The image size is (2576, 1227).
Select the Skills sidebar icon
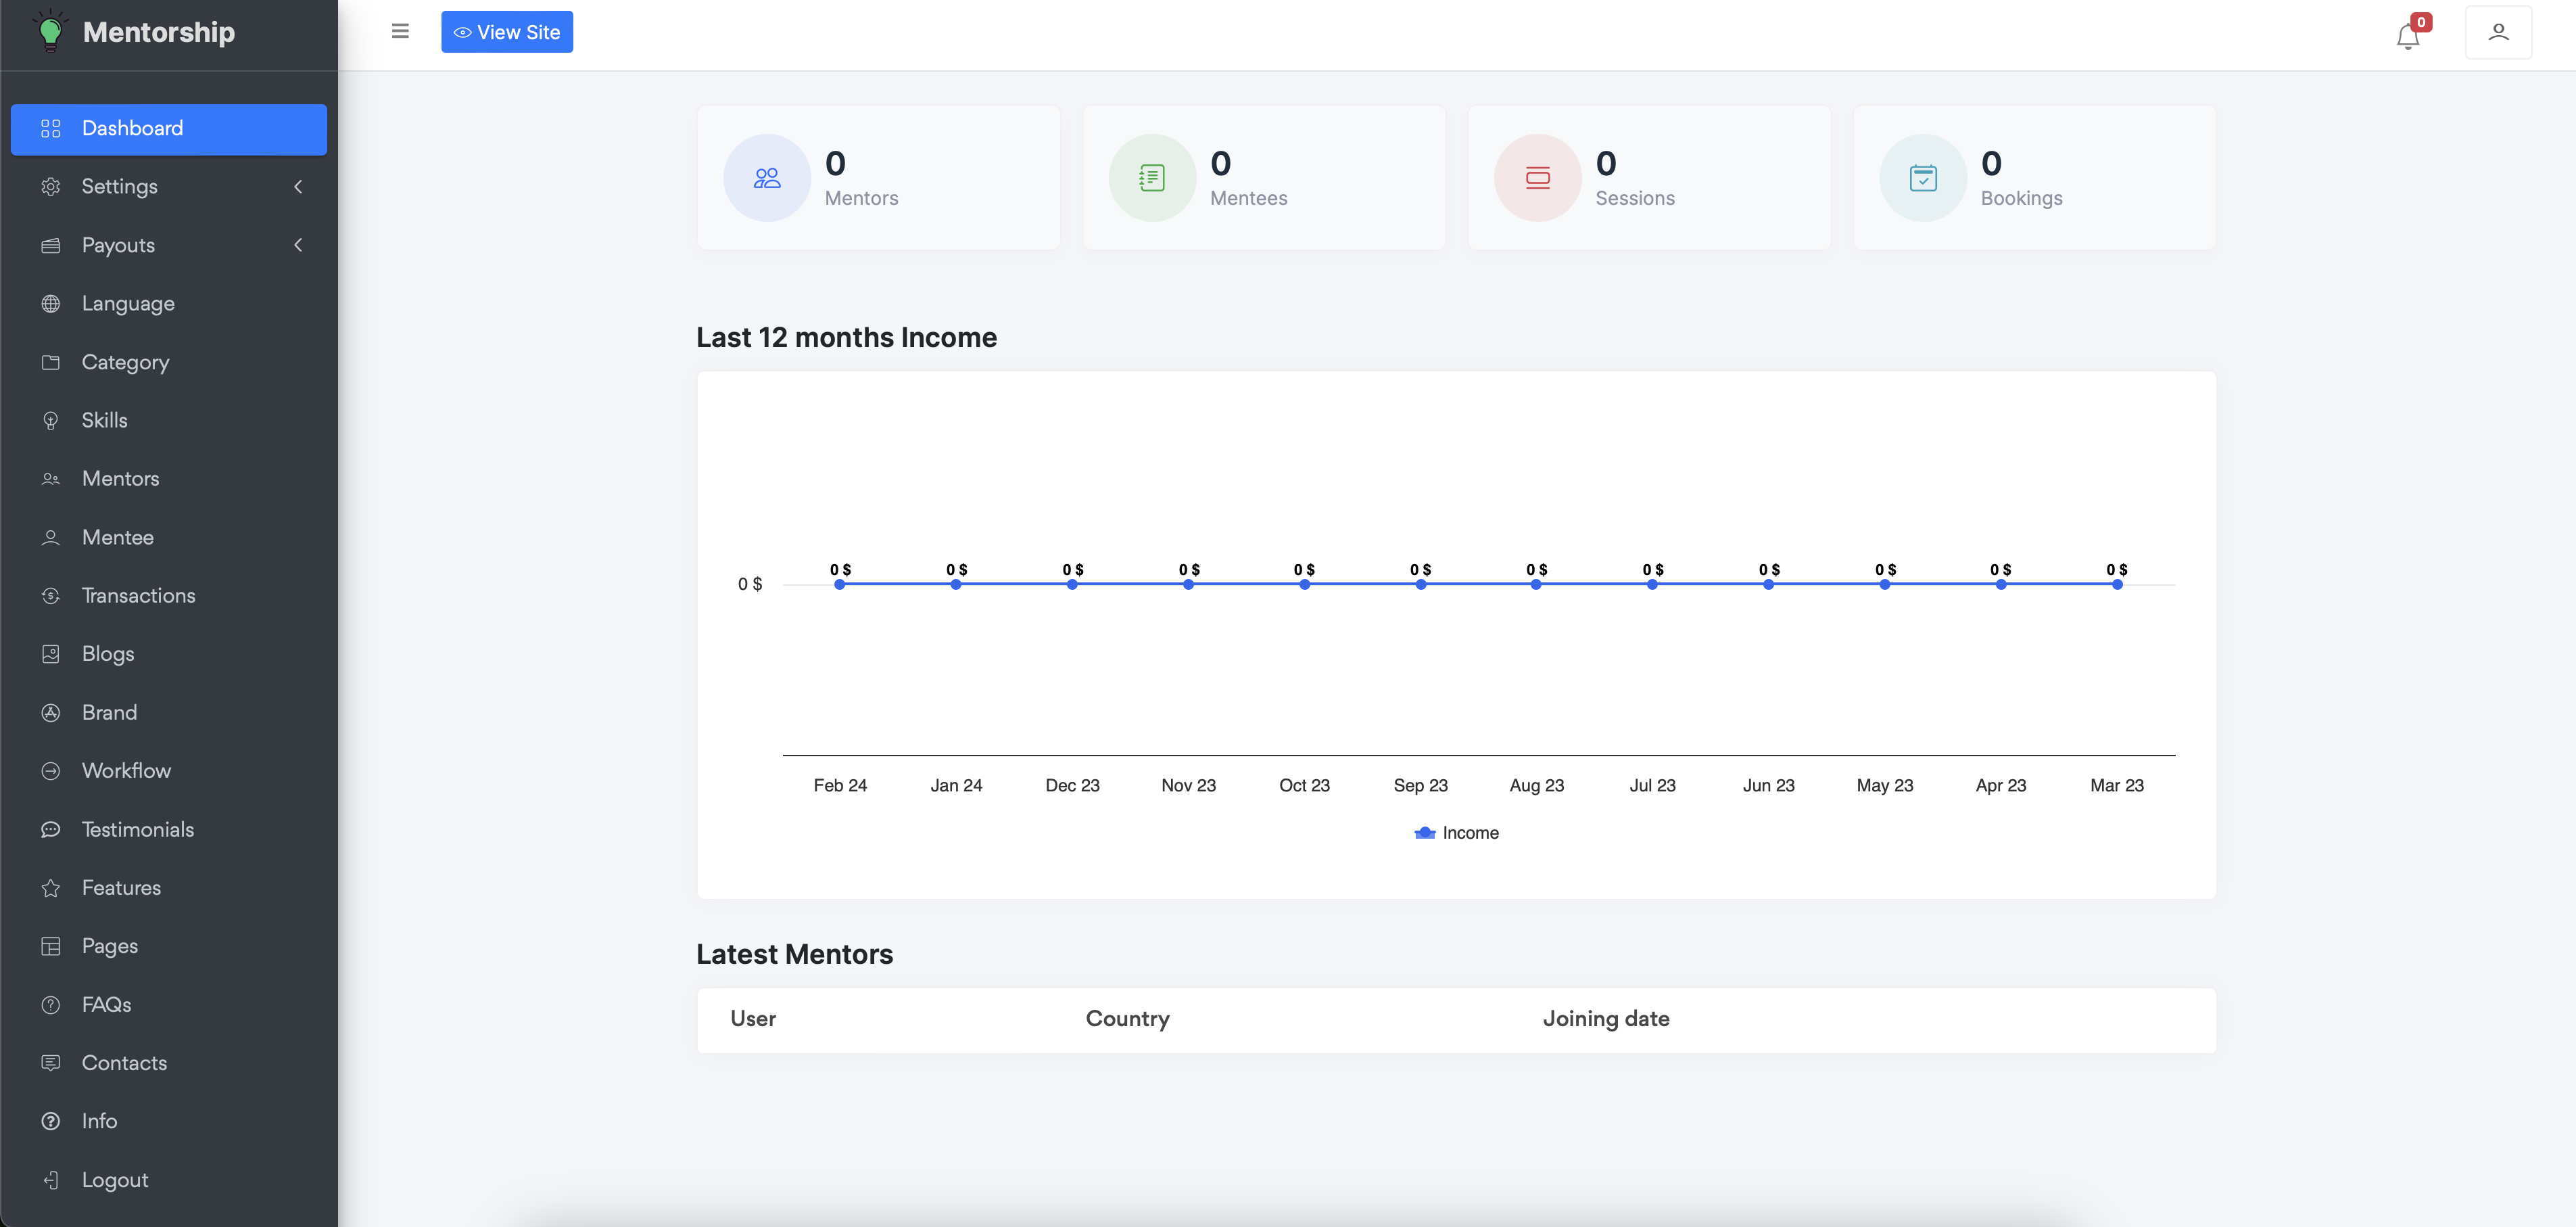(51, 421)
